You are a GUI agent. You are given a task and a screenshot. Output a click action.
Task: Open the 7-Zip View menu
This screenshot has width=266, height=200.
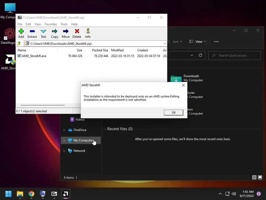point(38,24)
